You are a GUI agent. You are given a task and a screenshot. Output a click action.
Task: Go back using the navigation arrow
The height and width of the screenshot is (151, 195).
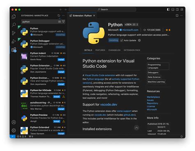61,9
